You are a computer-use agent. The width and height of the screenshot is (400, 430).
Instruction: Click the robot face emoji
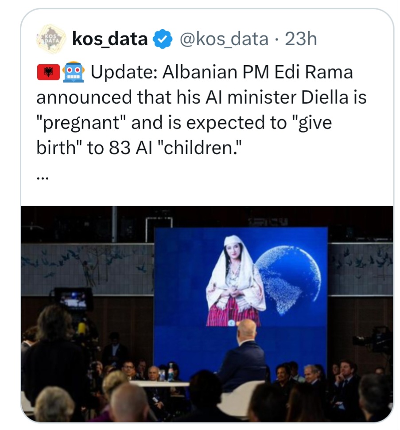click(74, 72)
